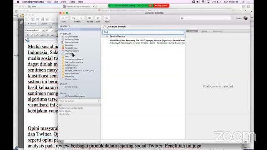Open font name dropdown in Word window

point(43,30)
